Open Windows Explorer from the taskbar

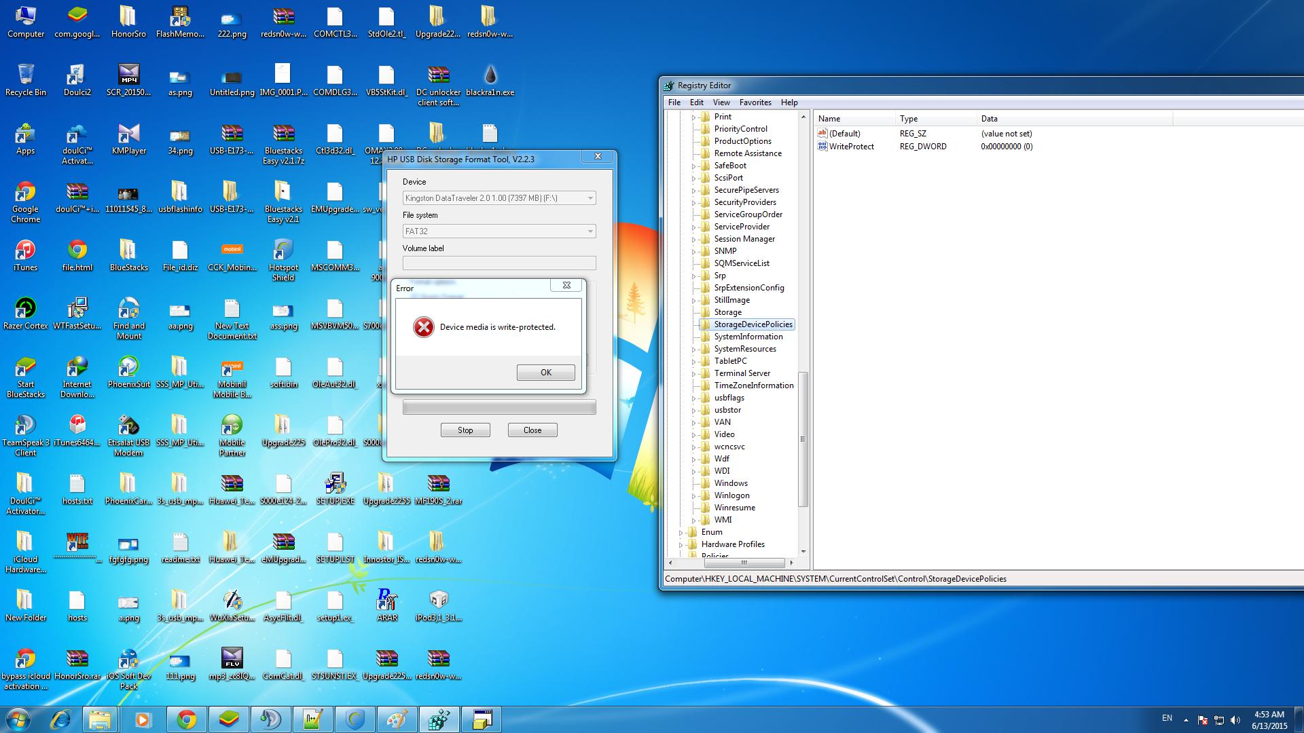click(100, 719)
